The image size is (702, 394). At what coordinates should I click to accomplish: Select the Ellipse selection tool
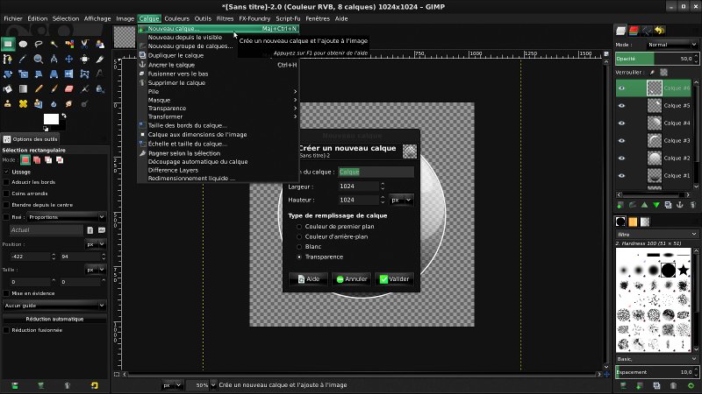pos(24,44)
